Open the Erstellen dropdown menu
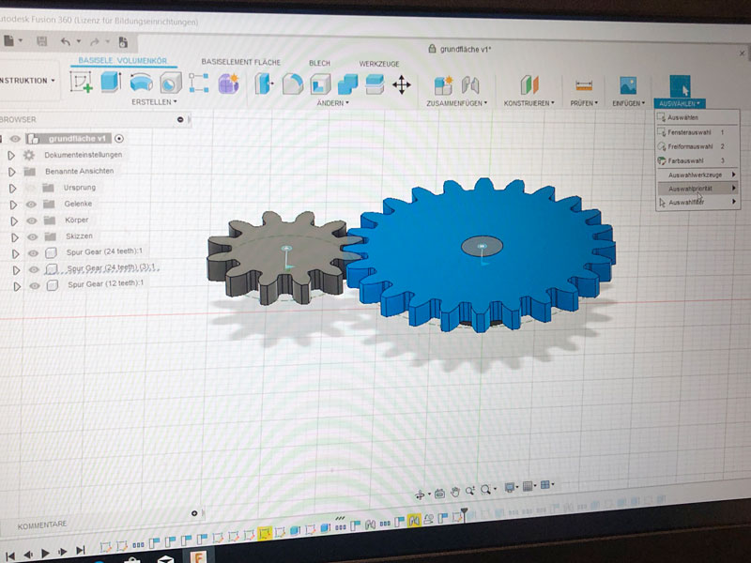This screenshot has height=563, width=751. click(154, 101)
